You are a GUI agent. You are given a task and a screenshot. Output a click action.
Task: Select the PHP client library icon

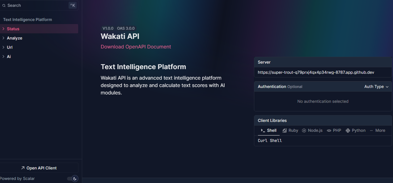coord(329,130)
